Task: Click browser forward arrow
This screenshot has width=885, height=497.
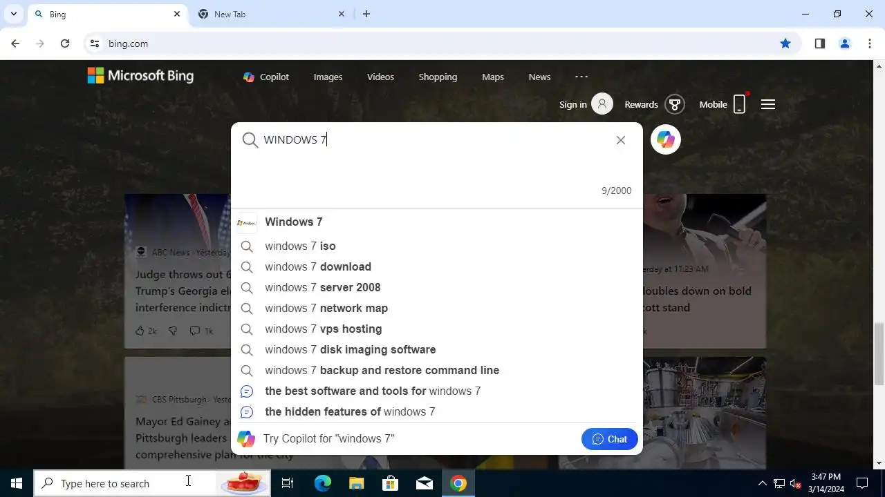Action: 40,43
